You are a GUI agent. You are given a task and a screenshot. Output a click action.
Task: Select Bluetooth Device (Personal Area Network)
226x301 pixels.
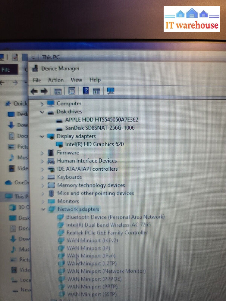(x=115, y=217)
